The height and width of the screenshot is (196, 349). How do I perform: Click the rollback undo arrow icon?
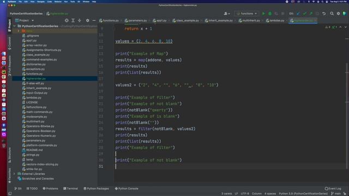pyautogui.click(x=324, y=14)
